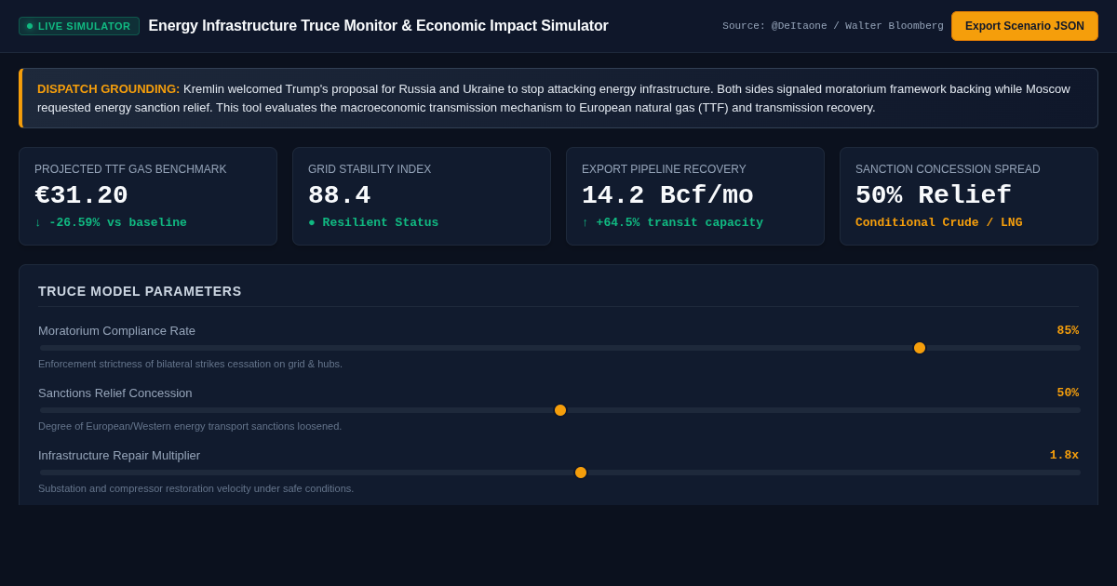
Task: Click the sanctions loosened description text
Action: click(190, 426)
